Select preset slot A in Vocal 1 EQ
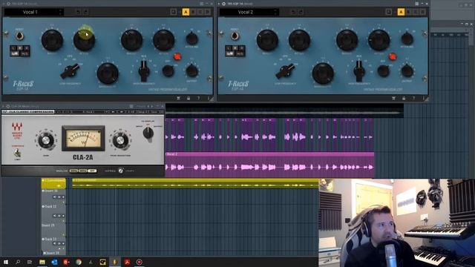This screenshot has height=267, width=475. pos(186,12)
